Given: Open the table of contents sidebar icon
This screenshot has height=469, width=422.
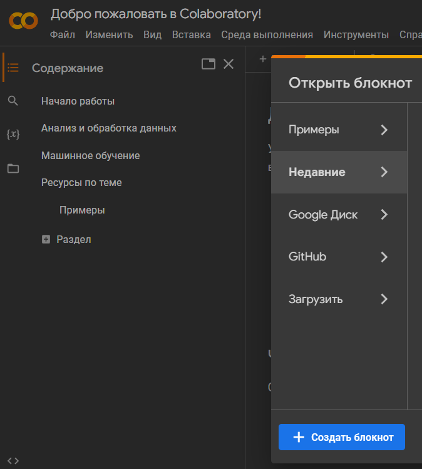Looking at the screenshot, I should 13,68.
